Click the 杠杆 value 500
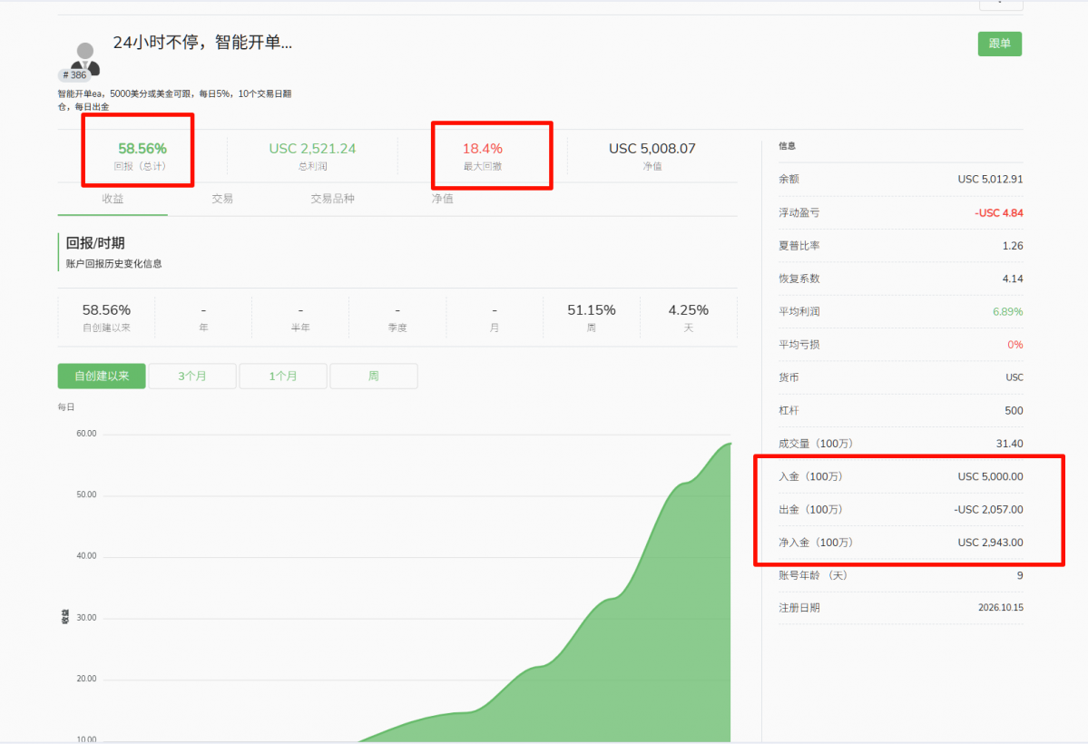 point(1014,411)
